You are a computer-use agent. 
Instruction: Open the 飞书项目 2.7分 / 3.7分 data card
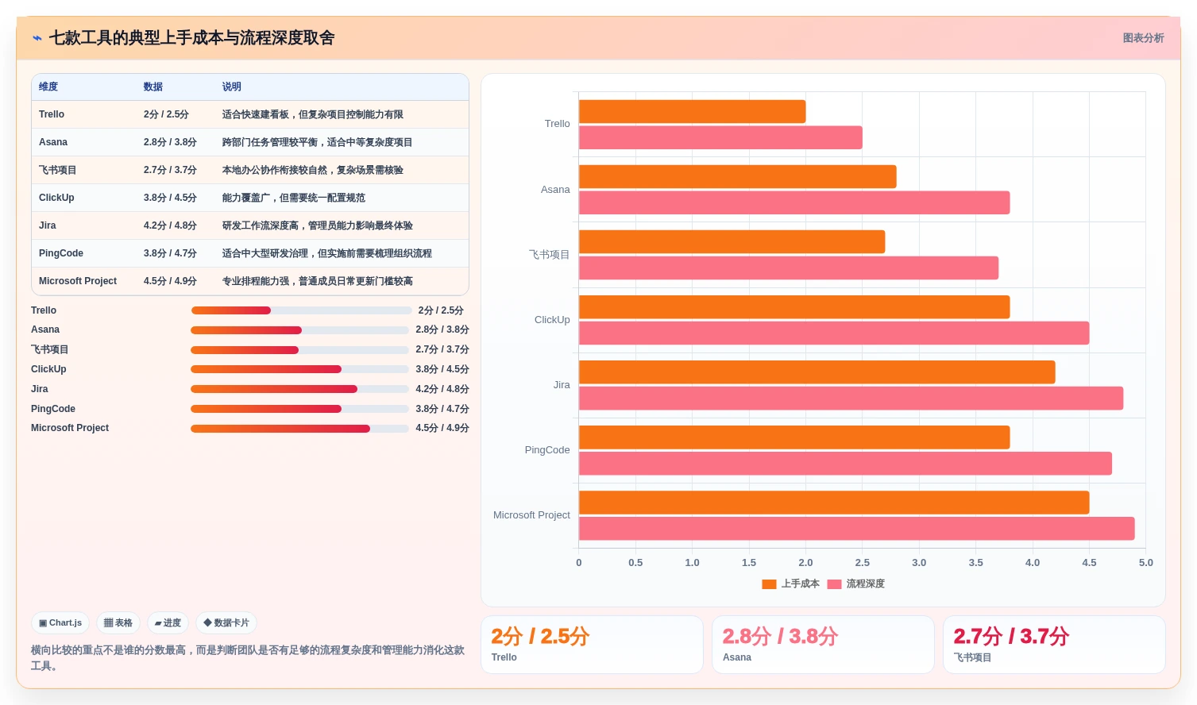1054,645
